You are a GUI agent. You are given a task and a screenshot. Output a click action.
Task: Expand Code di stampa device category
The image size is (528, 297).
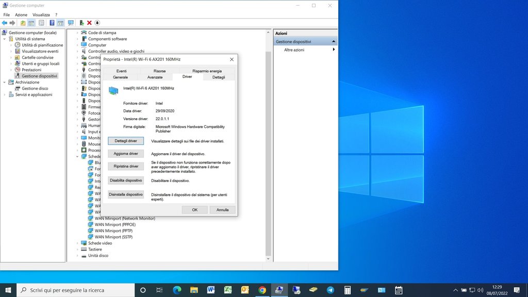pos(77,32)
